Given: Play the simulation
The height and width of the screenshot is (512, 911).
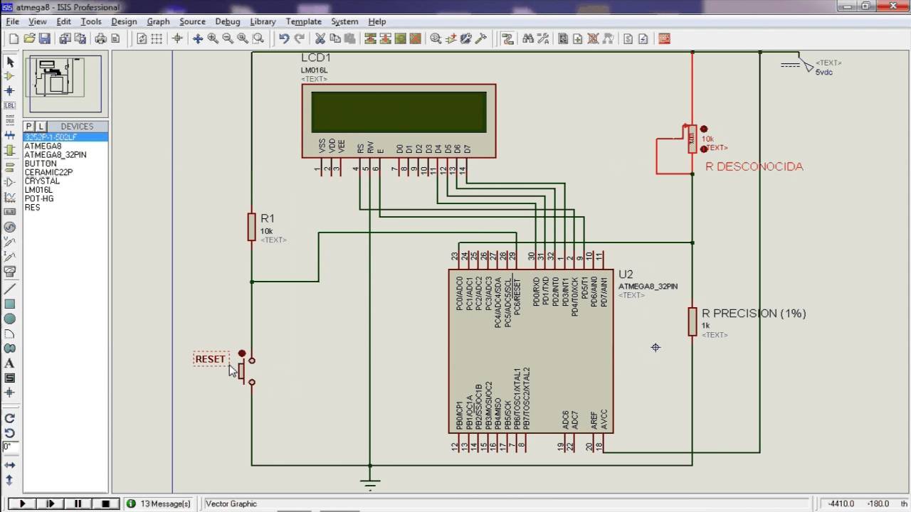Looking at the screenshot, I should coord(22,503).
